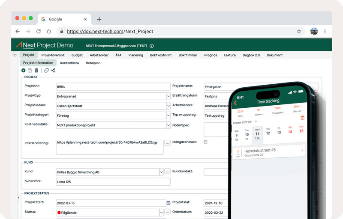Image resolution: width=343 pixels, height=219 pixels.
Task: Expand the Projekttyp dropdown
Action: pos(168,96)
